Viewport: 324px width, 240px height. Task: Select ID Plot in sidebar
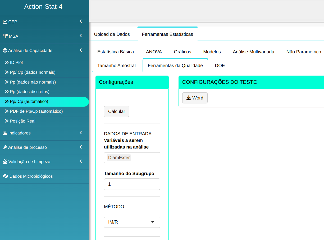pyautogui.click(x=16, y=63)
